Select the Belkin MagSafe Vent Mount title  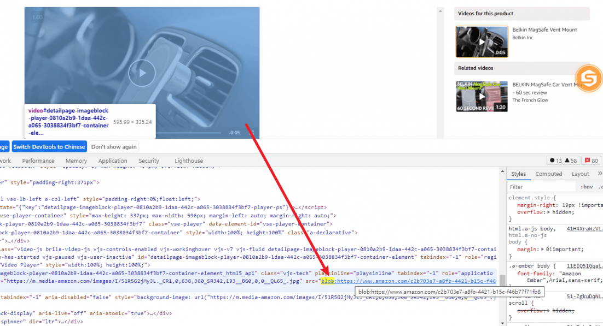pyautogui.click(x=544, y=29)
